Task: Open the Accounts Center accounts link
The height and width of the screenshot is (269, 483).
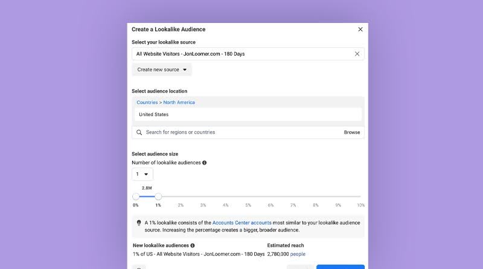Action: pyautogui.click(x=242, y=222)
